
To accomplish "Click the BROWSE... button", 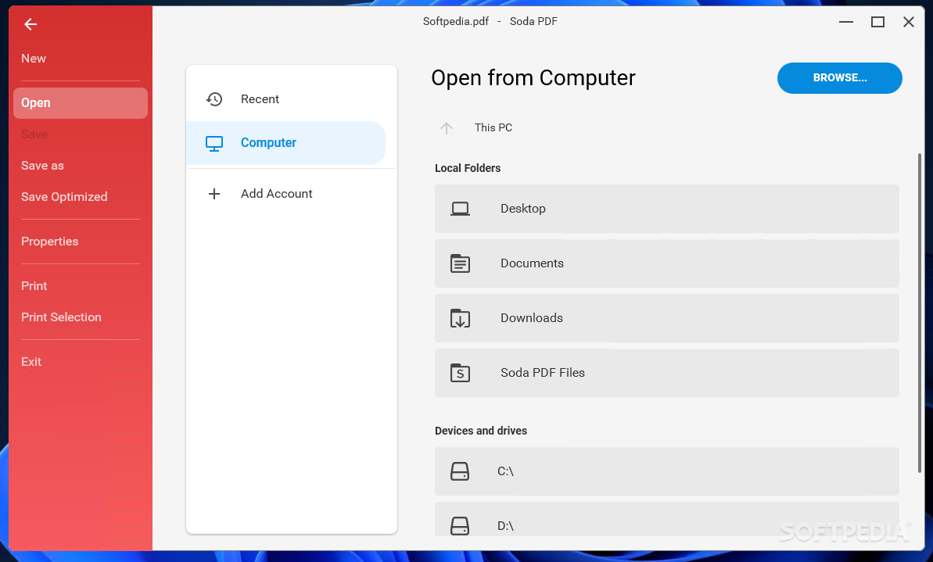I will [840, 78].
